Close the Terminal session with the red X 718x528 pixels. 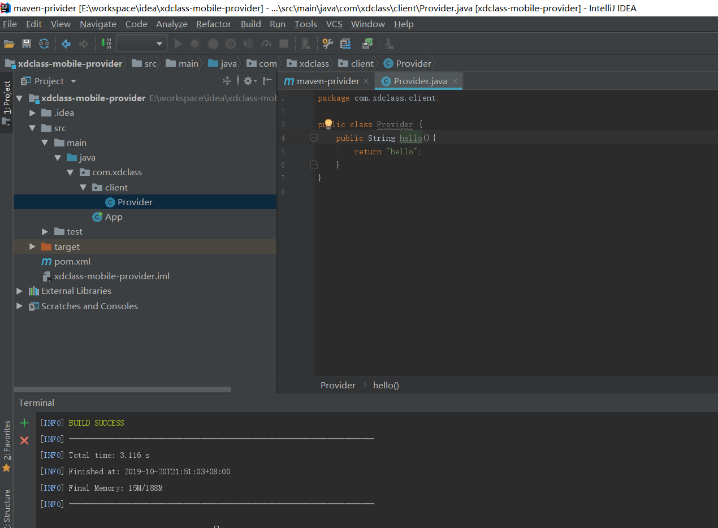(24, 440)
